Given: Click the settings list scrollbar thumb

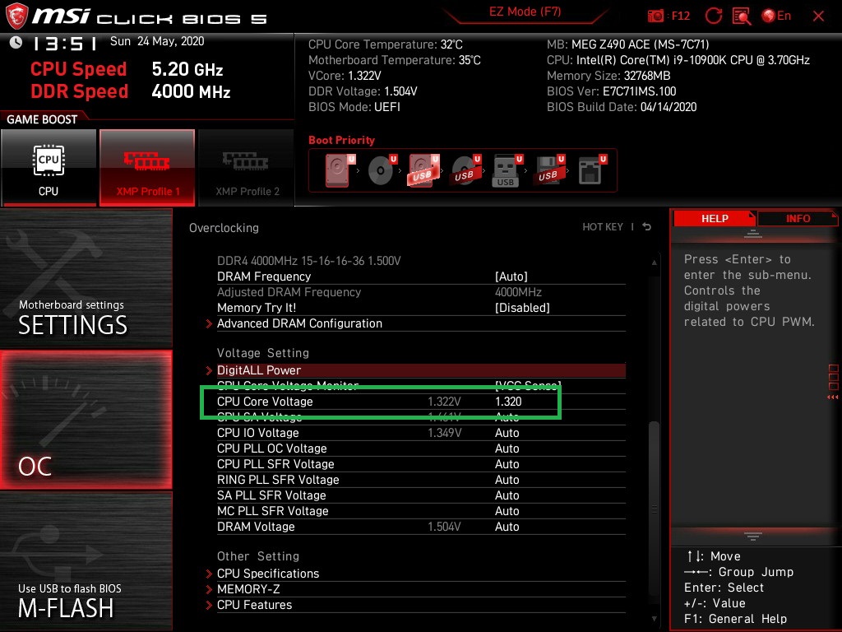Looking at the screenshot, I should click(654, 508).
